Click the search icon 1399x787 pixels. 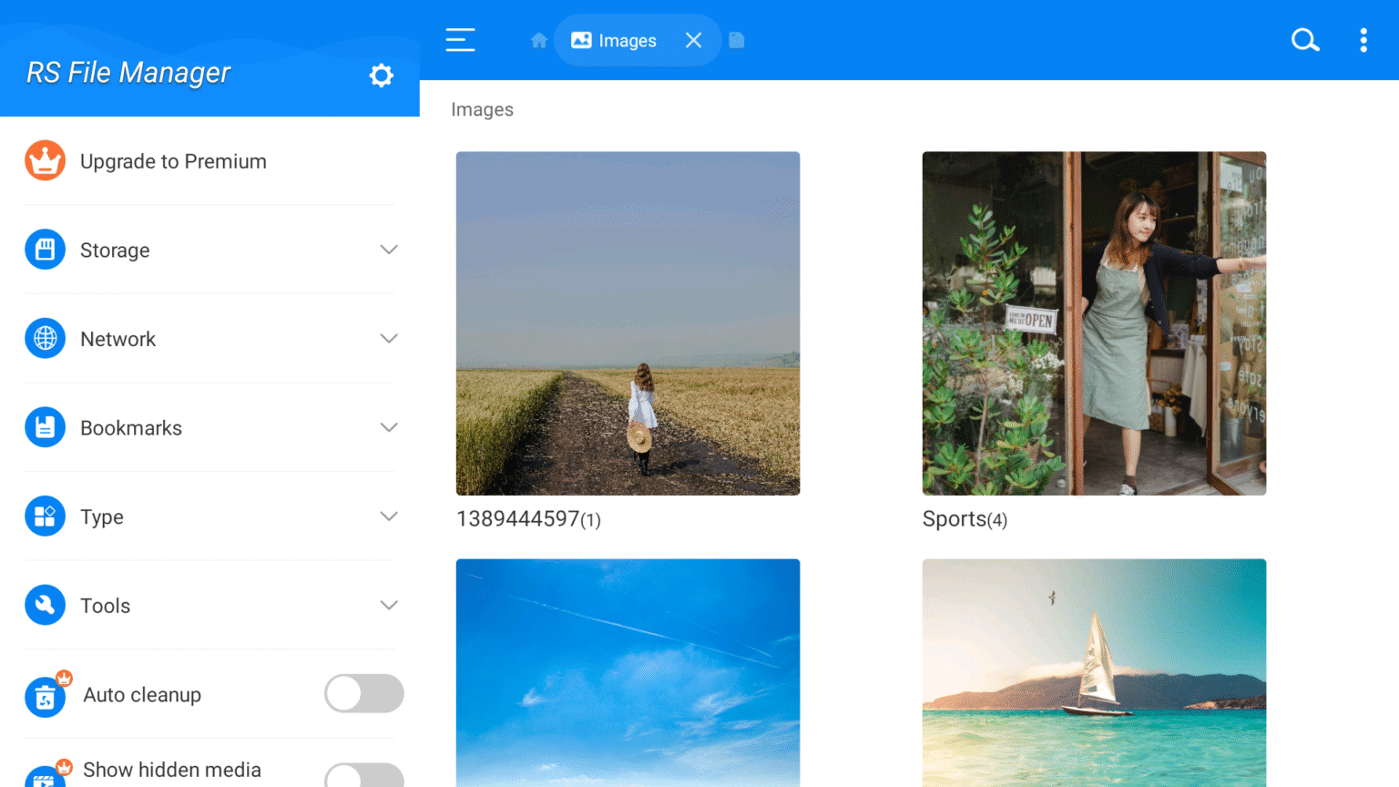pos(1305,40)
